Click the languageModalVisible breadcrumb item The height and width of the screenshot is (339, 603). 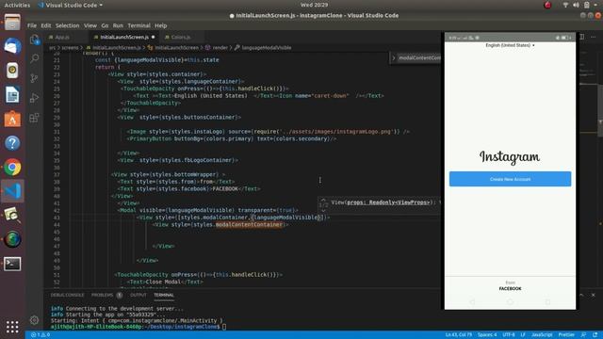coord(263,48)
